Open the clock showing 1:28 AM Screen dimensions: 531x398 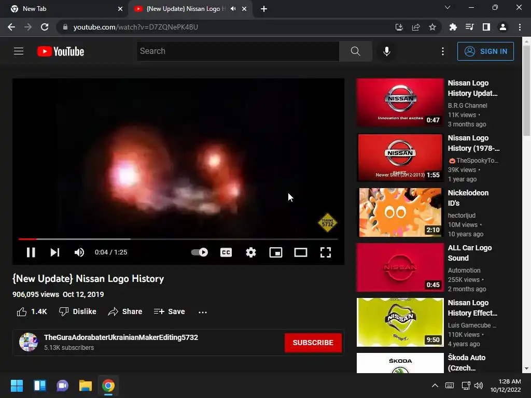tap(506, 386)
